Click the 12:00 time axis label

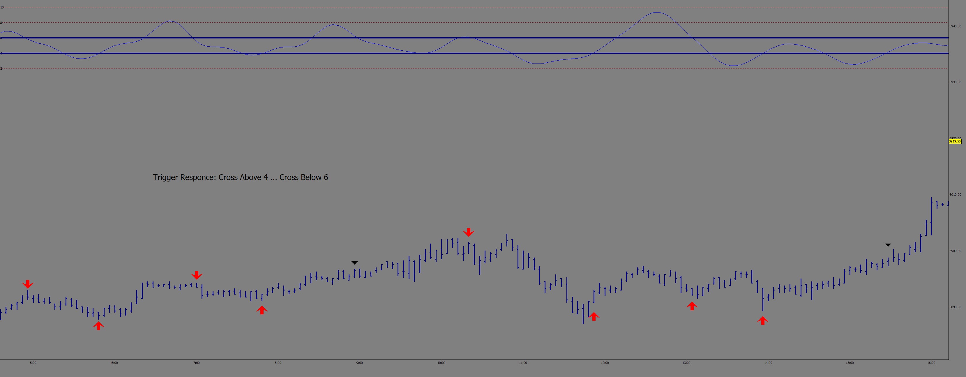coord(605,363)
